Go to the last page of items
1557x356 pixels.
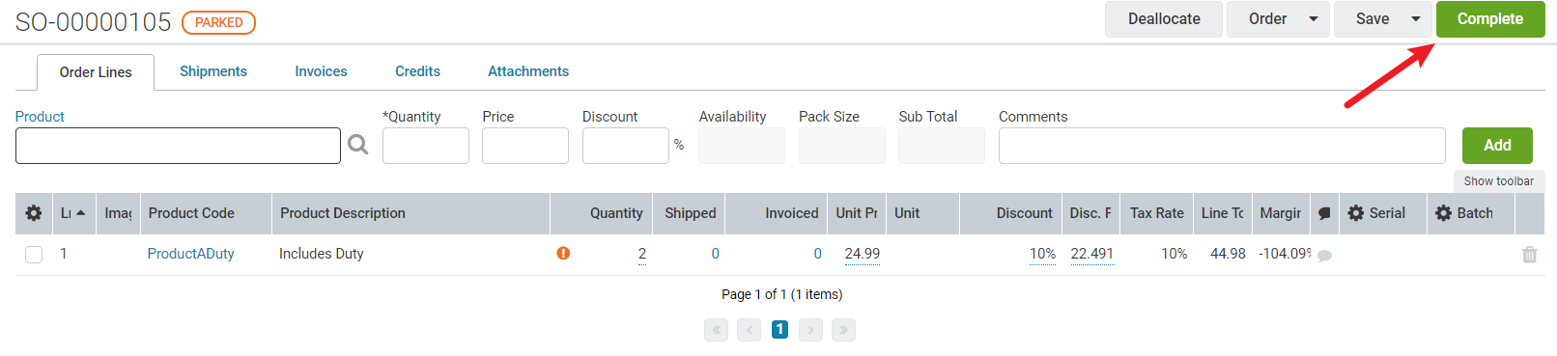coord(843,330)
